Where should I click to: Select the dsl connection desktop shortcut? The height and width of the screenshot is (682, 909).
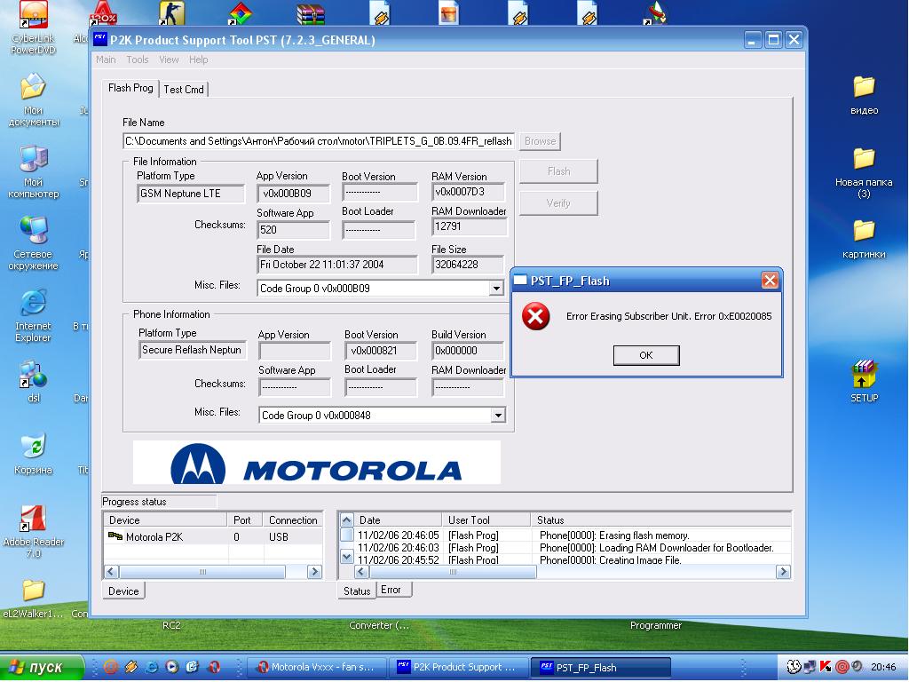33,382
